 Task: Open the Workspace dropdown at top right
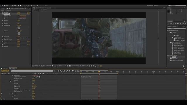160,6
